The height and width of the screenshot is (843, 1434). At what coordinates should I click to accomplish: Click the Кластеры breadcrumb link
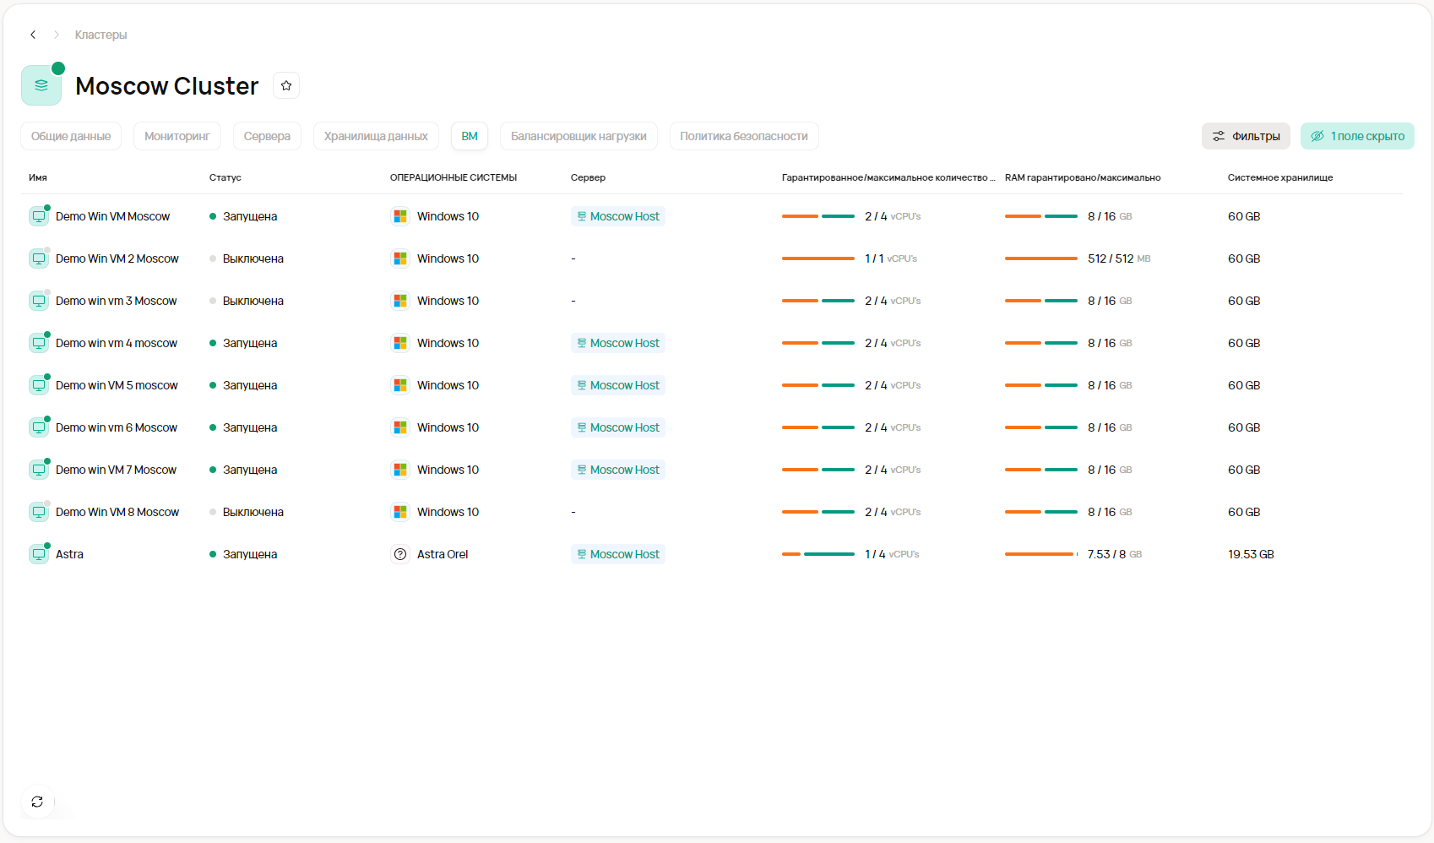(100, 35)
